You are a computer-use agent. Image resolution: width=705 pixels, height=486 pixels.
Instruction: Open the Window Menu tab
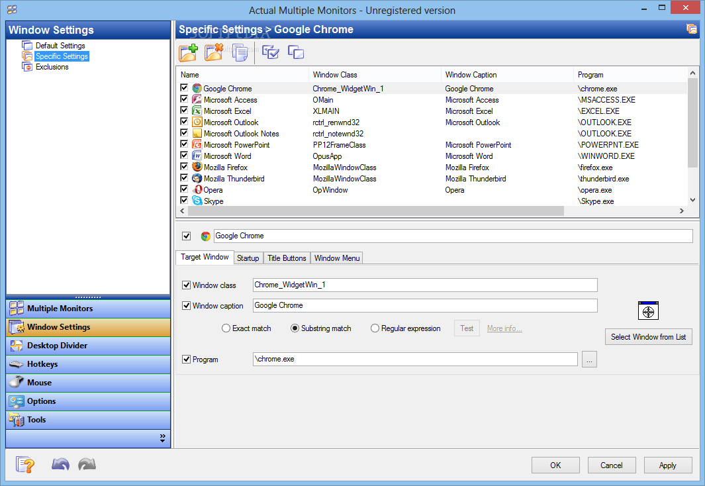click(337, 258)
